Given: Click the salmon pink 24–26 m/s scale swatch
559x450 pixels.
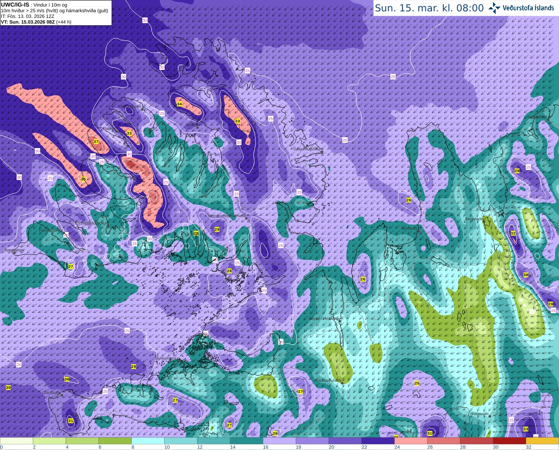Looking at the screenshot, I should (x=411, y=441).
